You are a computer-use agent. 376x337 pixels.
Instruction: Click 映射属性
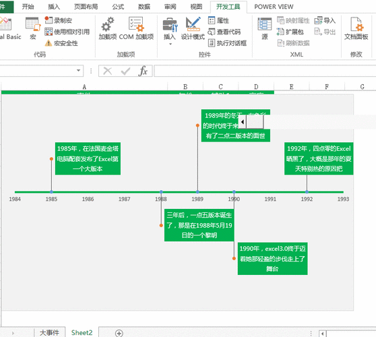[293, 20]
